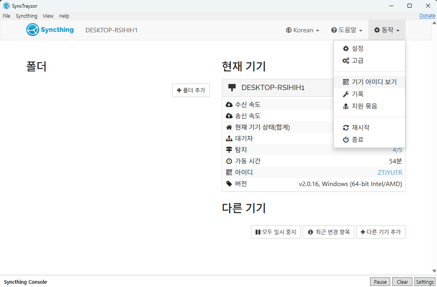The width and height of the screenshot is (437, 287).
Task: Select 설정 from the actions menu
Action: coord(369,48)
